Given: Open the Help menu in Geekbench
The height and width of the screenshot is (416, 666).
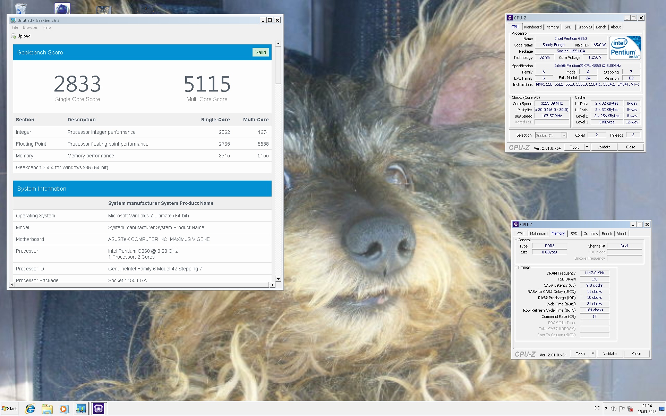Looking at the screenshot, I should coord(46,27).
